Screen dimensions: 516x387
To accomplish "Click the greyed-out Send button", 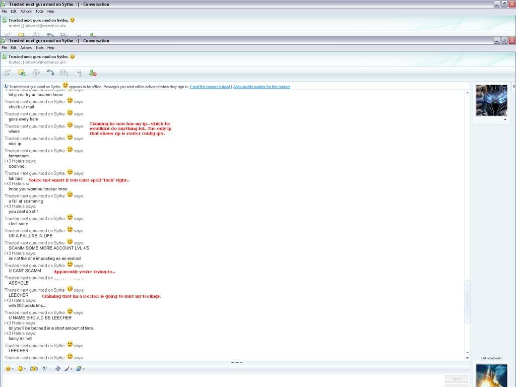I will coord(456,379).
